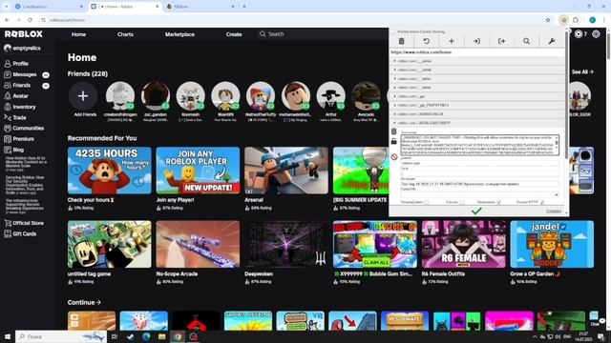Expand the RBXIDCHECK cookie row
The image size is (611, 343).
pyautogui.click(x=477, y=114)
